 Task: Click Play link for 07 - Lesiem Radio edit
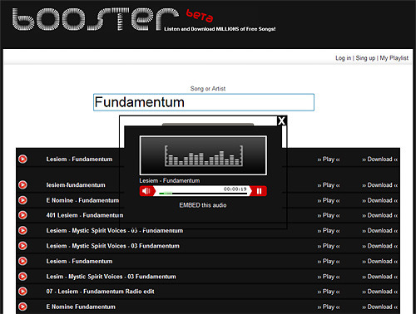pos(329,292)
